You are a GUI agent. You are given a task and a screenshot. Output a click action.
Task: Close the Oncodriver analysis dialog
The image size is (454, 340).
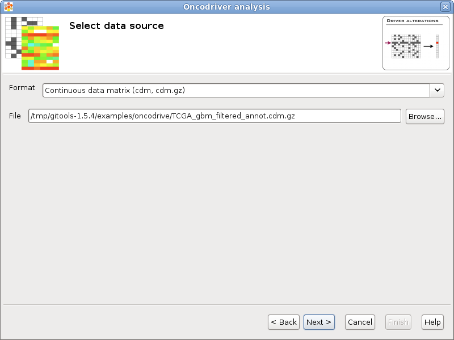point(445,7)
